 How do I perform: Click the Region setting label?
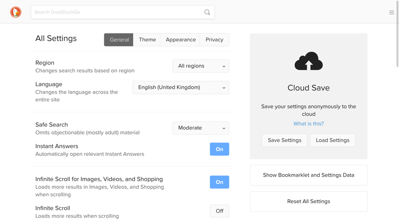pyautogui.click(x=45, y=63)
